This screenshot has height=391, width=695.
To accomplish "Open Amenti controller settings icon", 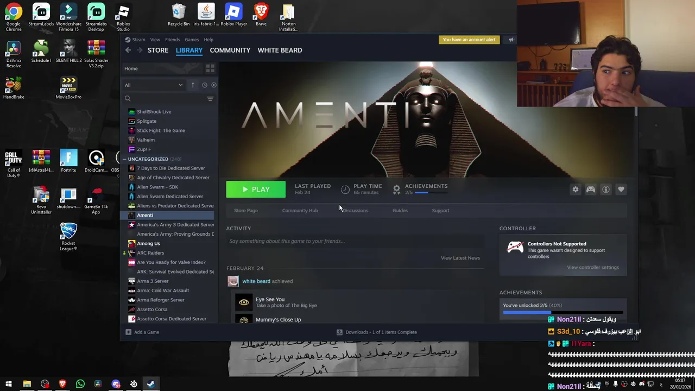I will (x=591, y=189).
